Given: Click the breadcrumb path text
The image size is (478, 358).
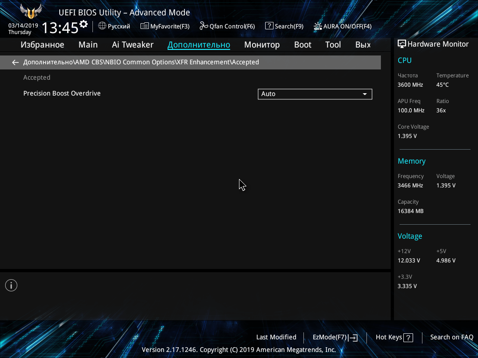Looking at the screenshot, I should (x=141, y=62).
